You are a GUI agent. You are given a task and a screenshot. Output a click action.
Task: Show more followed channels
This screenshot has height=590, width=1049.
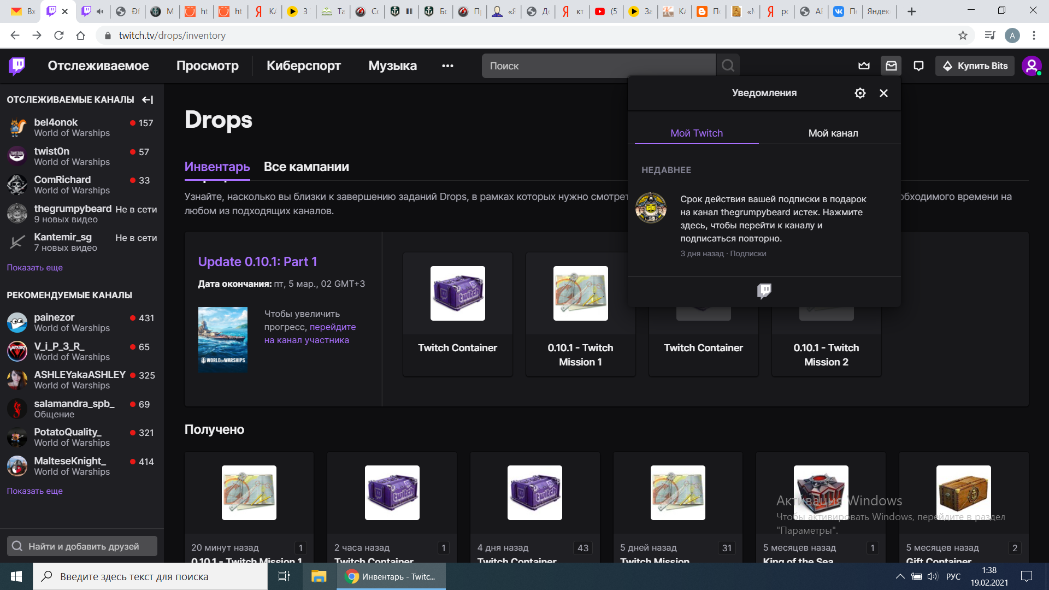point(34,268)
